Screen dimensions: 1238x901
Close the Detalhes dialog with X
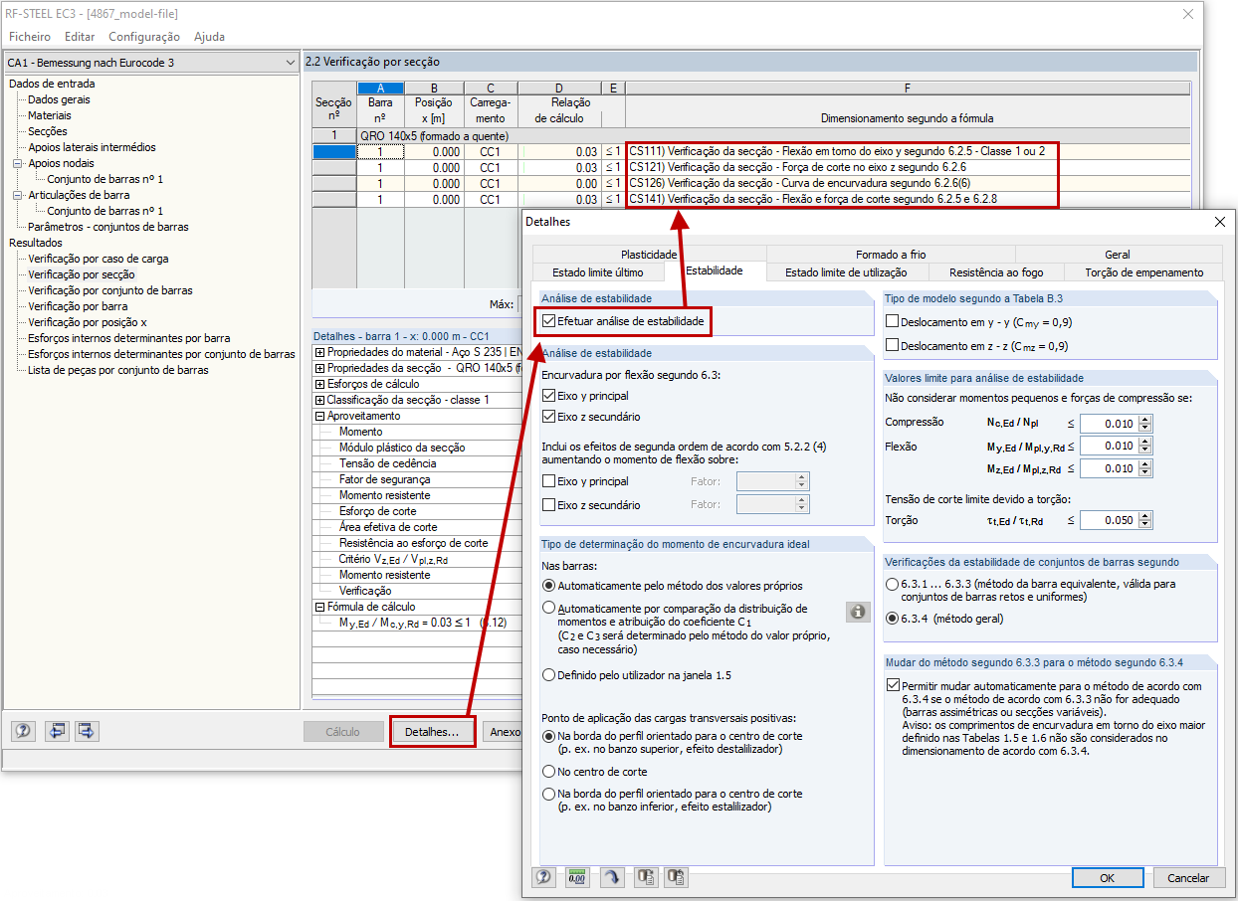click(x=1220, y=222)
